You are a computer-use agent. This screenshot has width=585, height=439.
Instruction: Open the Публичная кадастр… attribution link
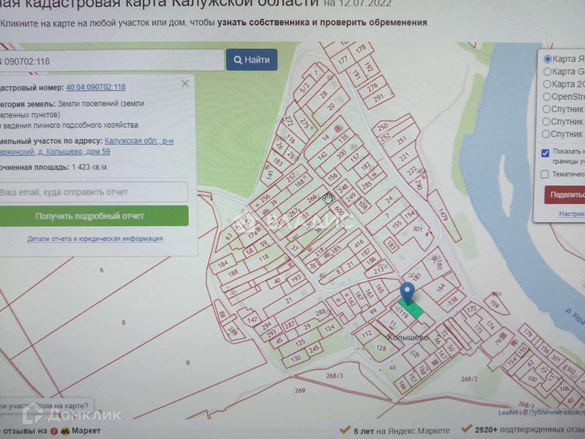coord(556,412)
